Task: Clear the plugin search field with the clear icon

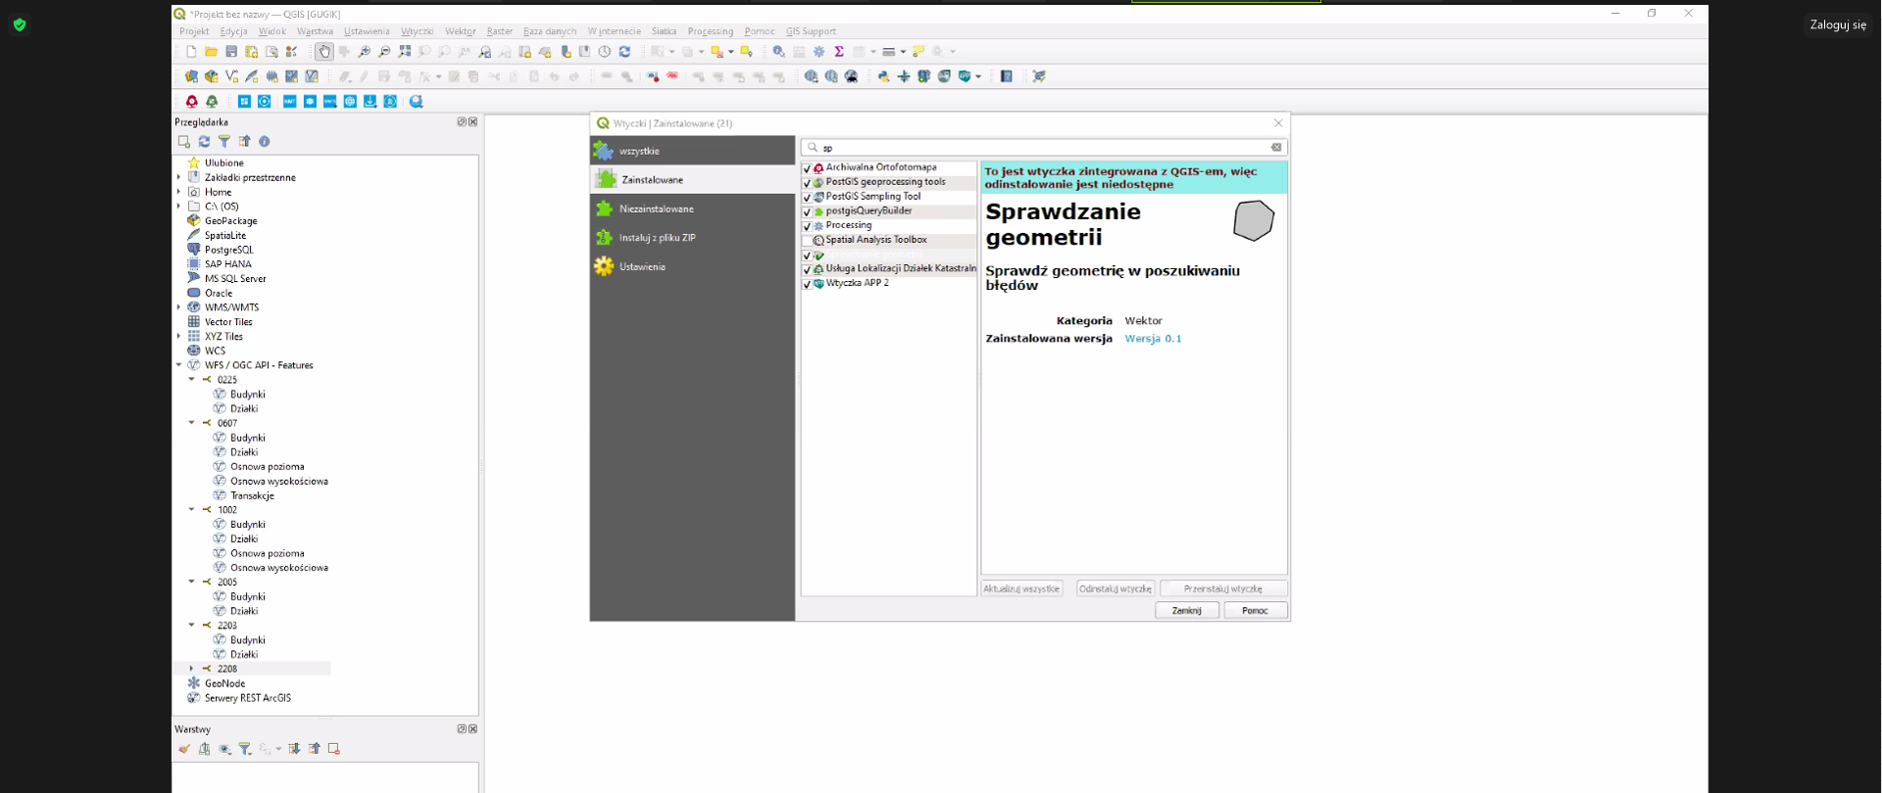Action: tap(1276, 148)
